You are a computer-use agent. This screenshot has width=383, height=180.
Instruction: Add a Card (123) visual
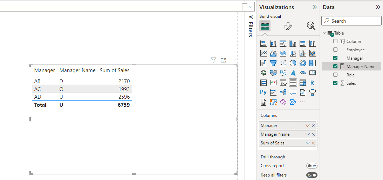313,73
